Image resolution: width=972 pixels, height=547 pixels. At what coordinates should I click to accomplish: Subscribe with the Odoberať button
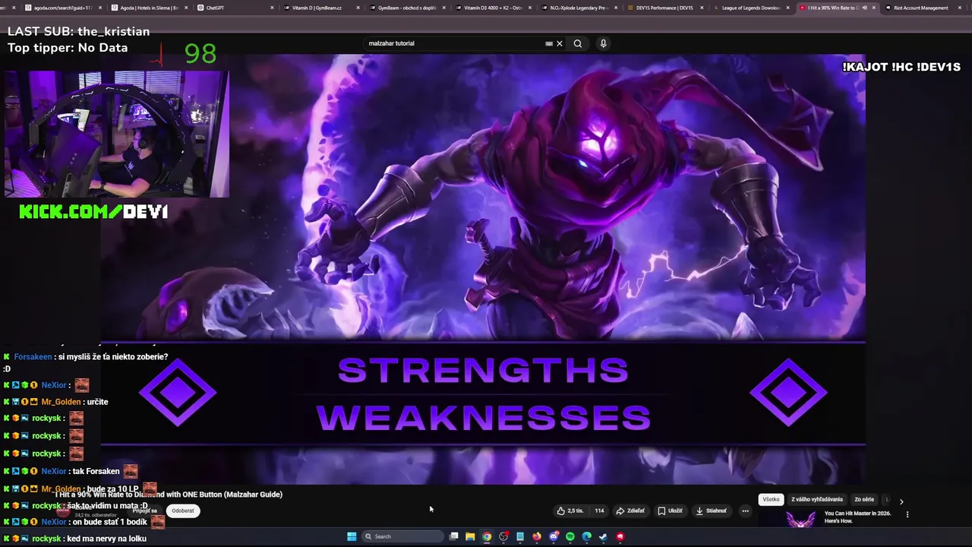(x=183, y=511)
